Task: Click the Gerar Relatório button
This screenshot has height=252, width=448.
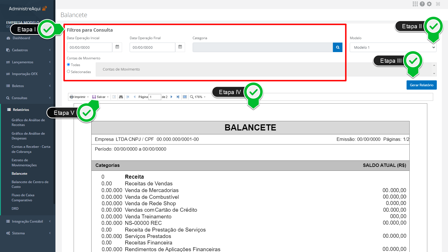Action: 421,85
